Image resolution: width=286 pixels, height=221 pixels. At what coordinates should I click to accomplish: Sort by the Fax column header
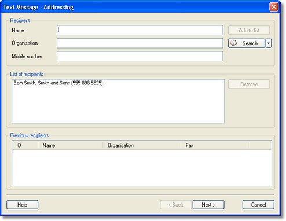tap(214, 145)
